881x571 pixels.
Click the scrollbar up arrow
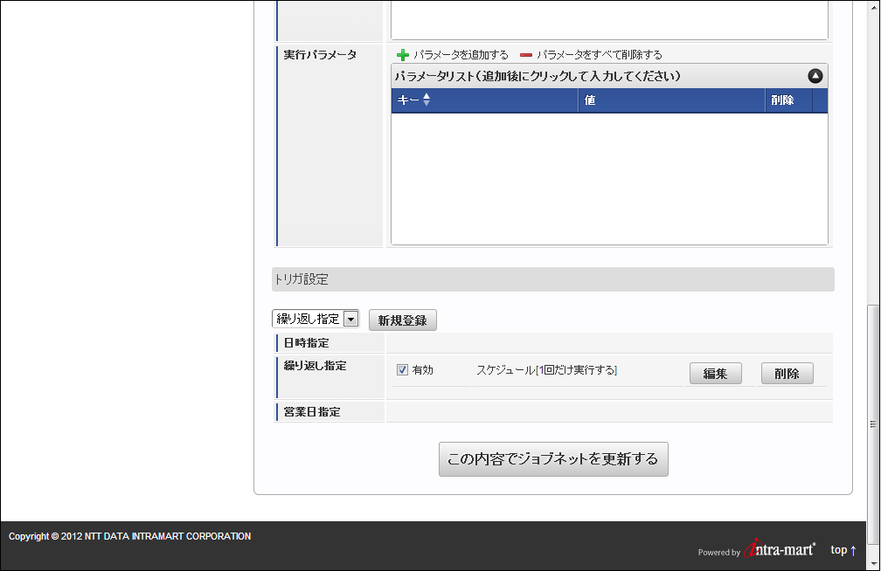point(873,6)
